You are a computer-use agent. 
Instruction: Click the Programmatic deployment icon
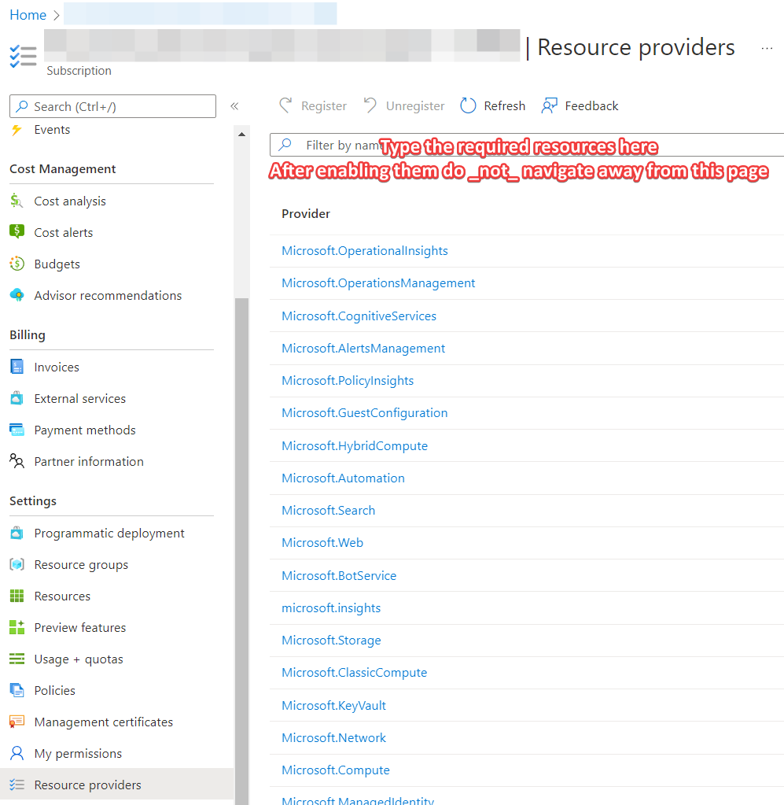coord(17,533)
